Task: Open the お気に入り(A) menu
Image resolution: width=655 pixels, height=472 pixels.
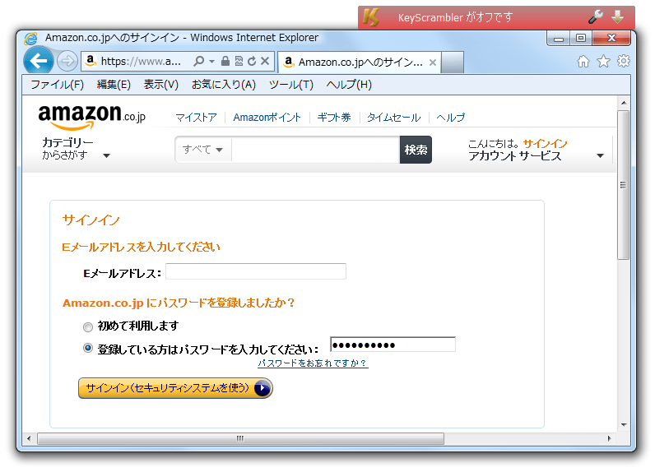Action: pyautogui.click(x=224, y=85)
